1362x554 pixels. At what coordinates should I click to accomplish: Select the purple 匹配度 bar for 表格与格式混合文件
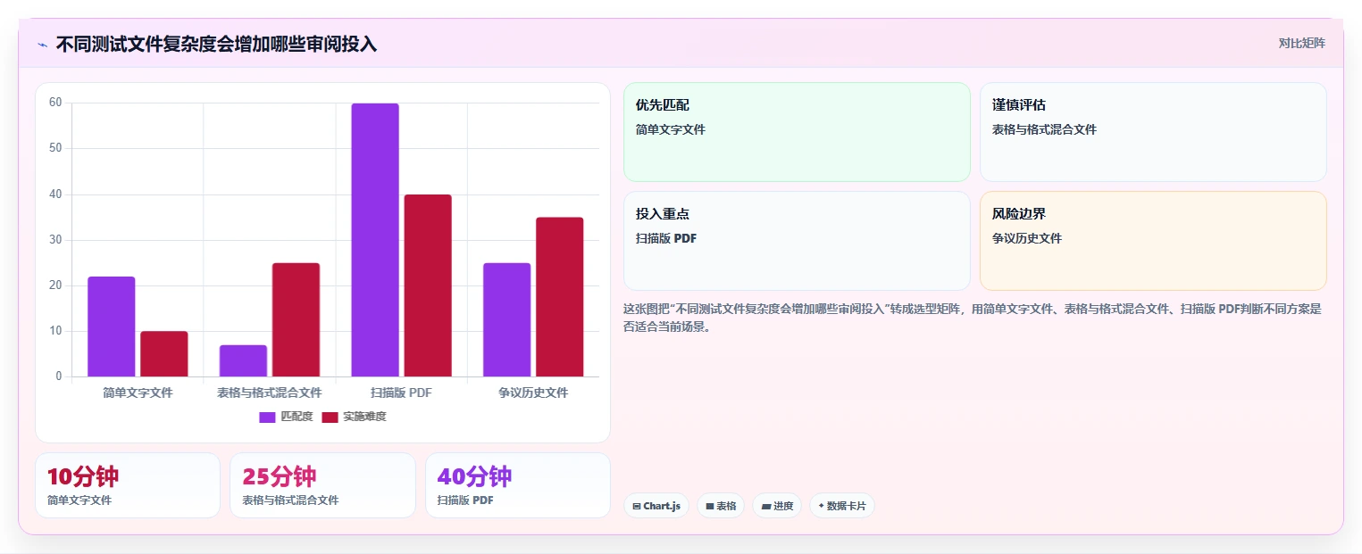[x=243, y=360]
